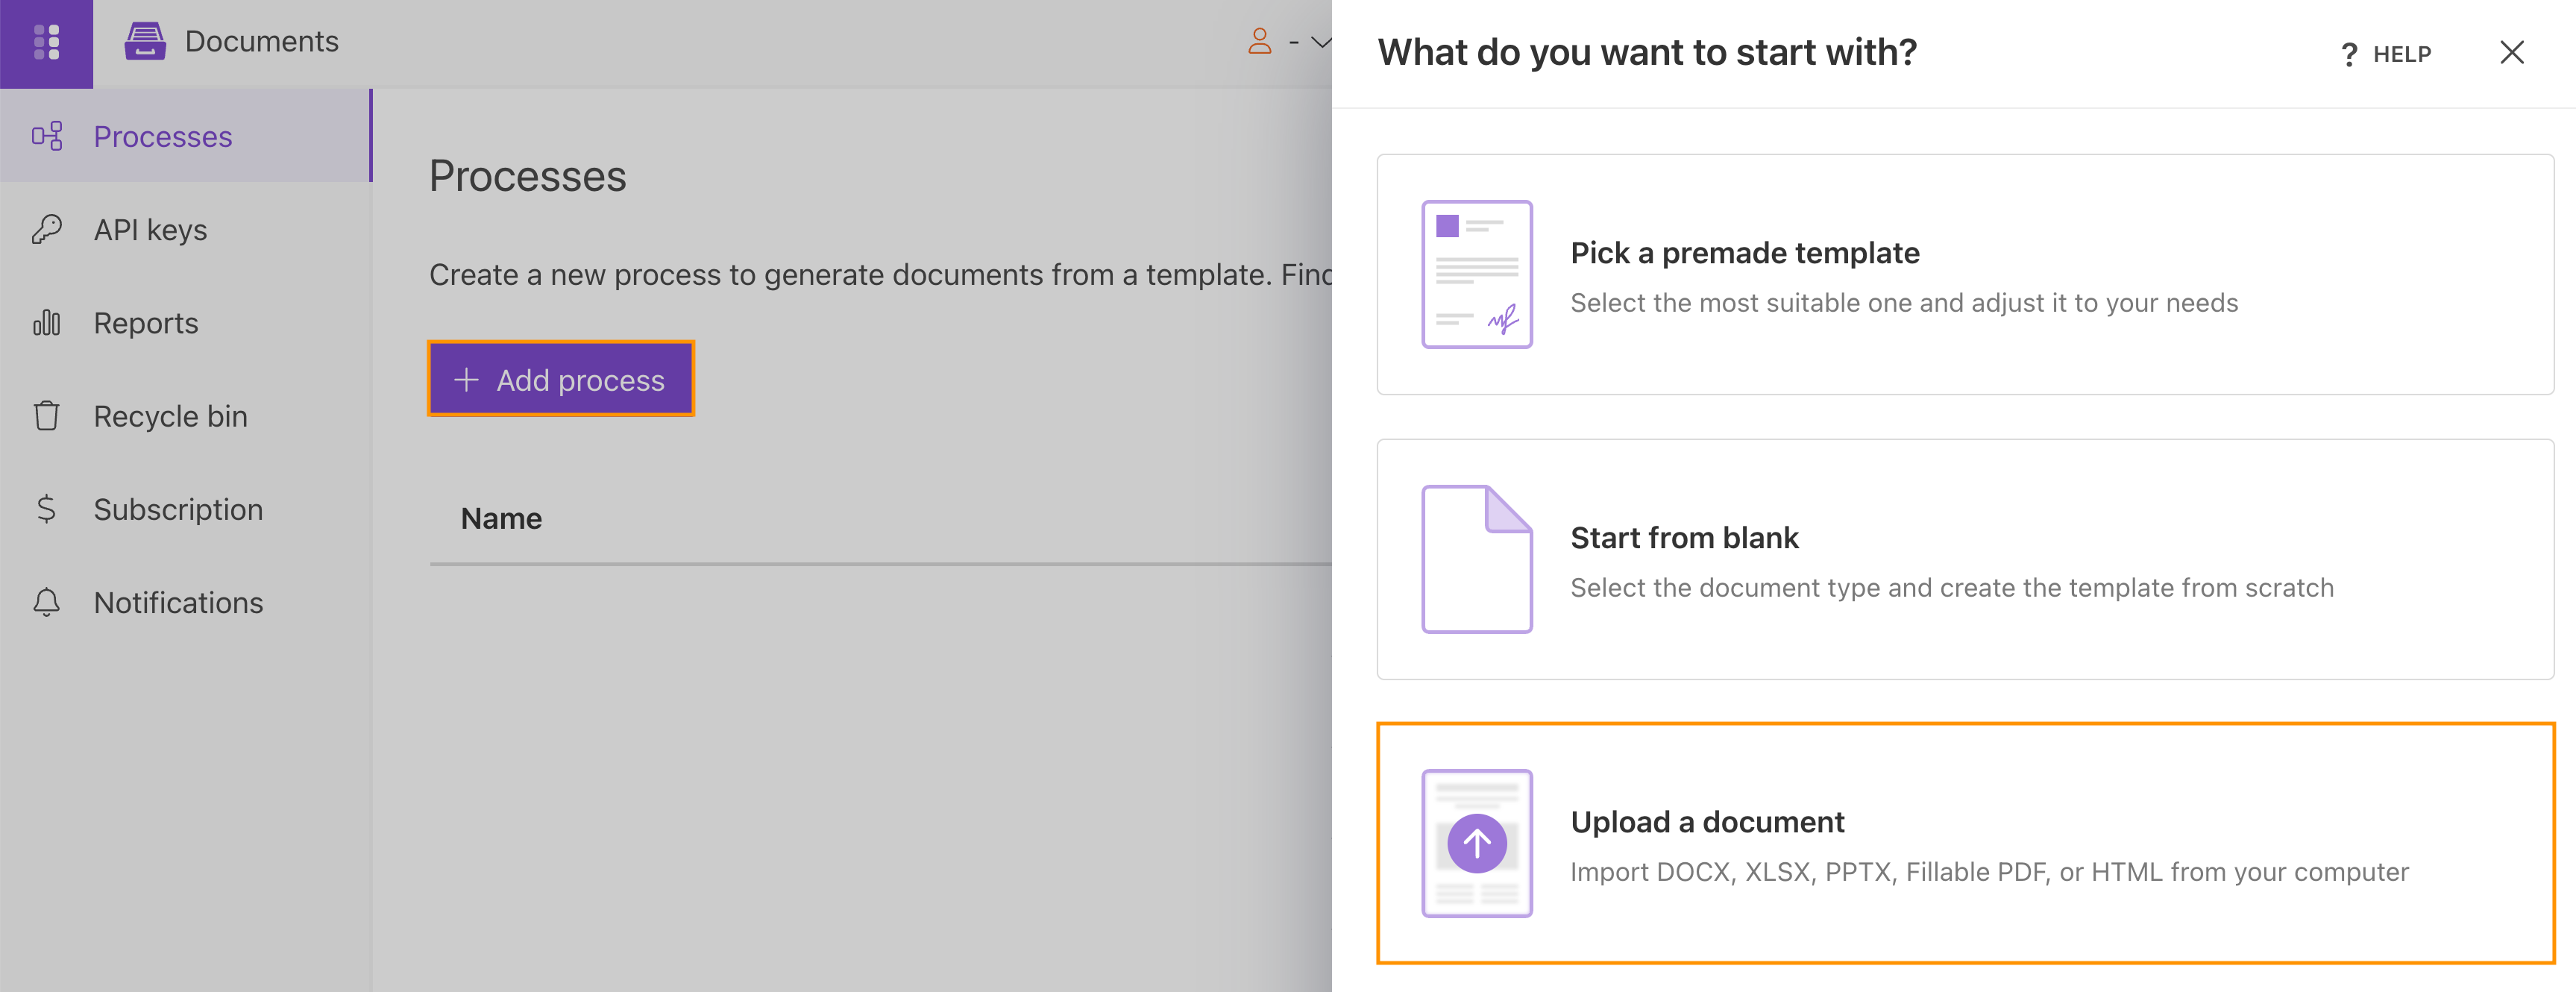The height and width of the screenshot is (992, 2576).
Task: Click the Reports bar chart icon
Action: [47, 322]
